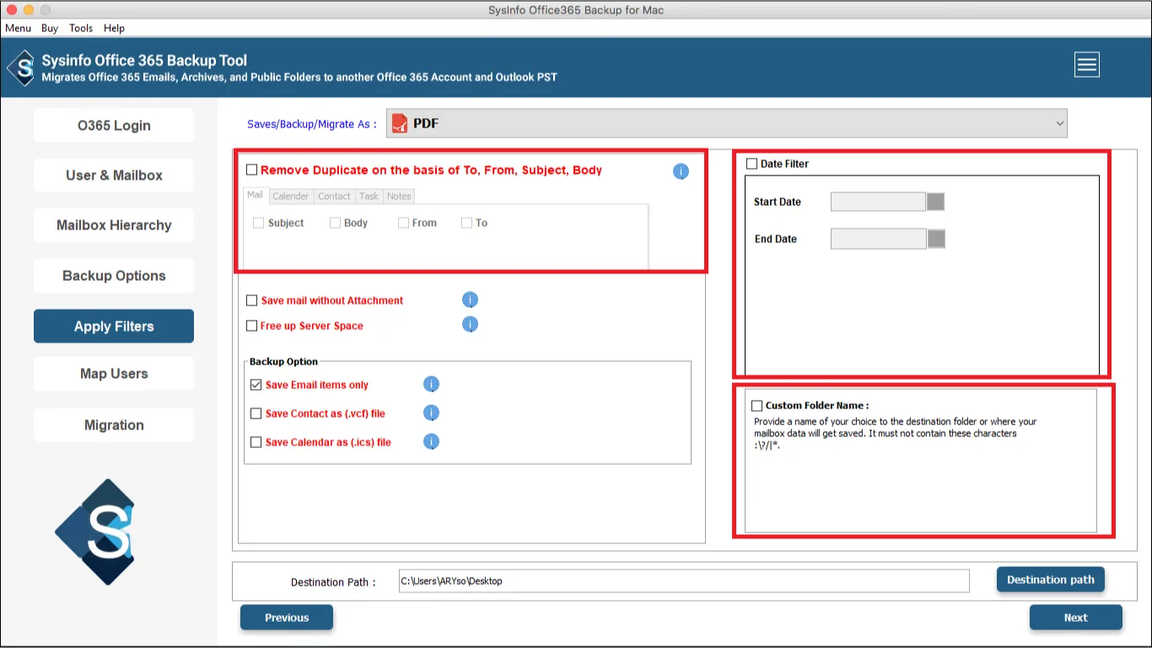This screenshot has width=1152, height=648.
Task: Expand the Saves/Backup/Migrate As dropdown
Action: [726, 123]
